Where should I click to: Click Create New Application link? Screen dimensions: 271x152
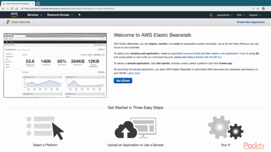point(251,22)
